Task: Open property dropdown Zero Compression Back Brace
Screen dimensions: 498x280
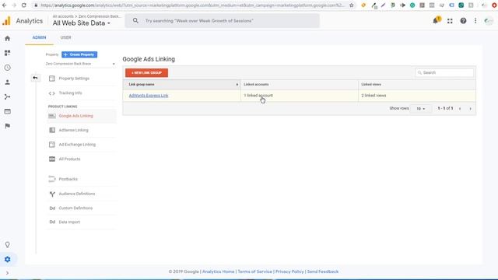Action: point(80,64)
